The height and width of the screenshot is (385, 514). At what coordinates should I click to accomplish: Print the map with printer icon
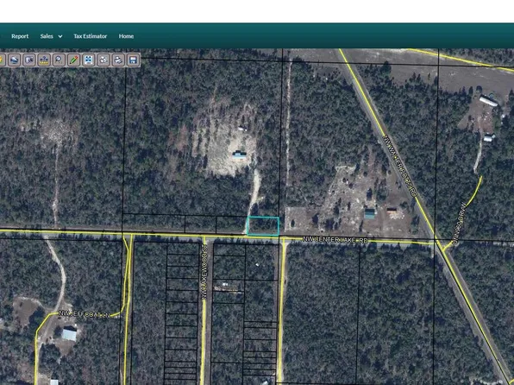point(118,60)
